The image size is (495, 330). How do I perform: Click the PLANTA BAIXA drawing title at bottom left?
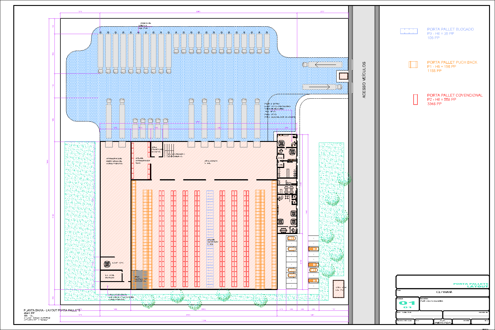52,310
